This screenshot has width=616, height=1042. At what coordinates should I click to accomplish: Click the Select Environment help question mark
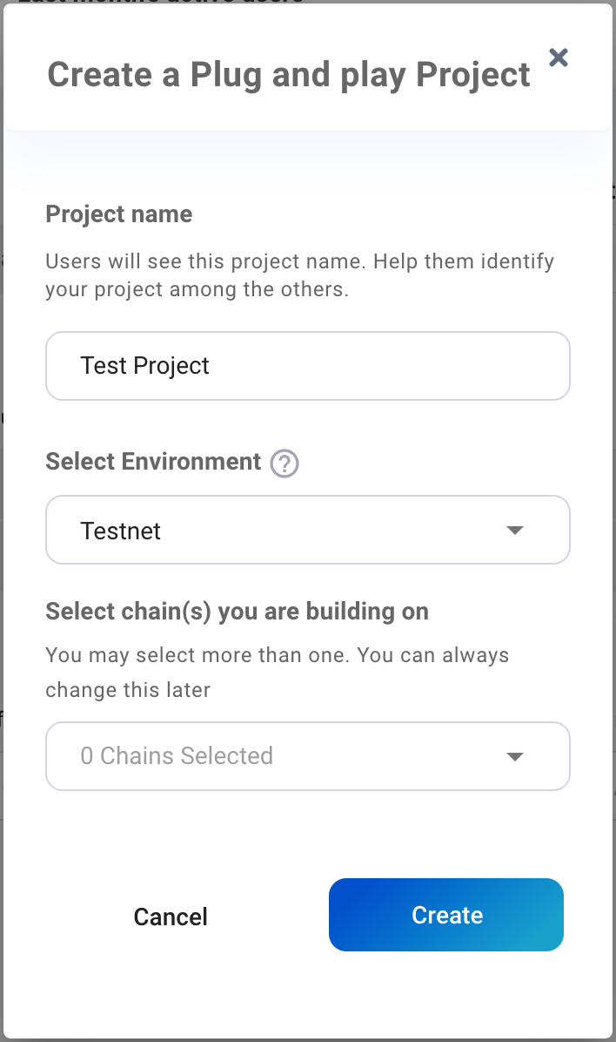[285, 463]
